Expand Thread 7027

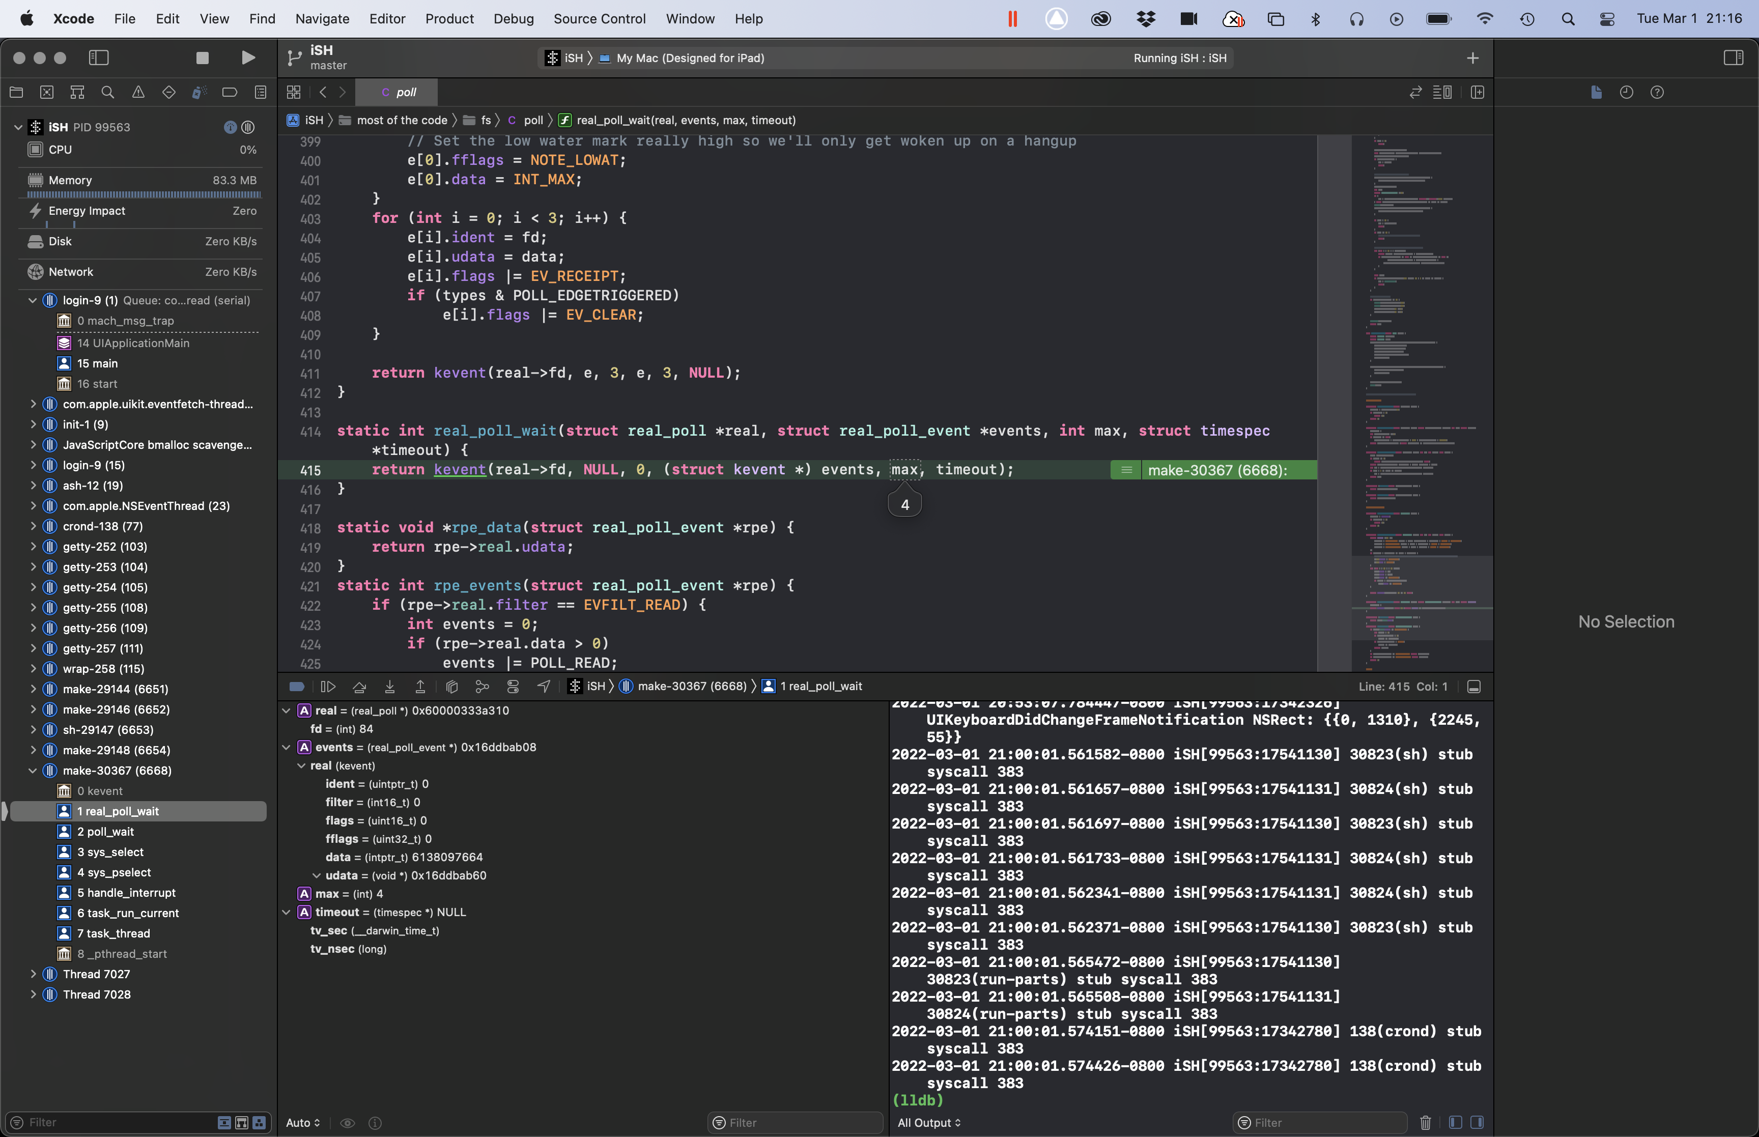pos(33,975)
